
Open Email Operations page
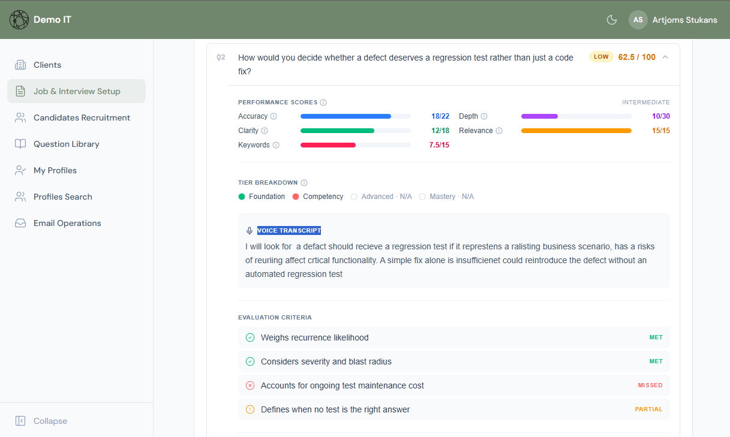[x=77, y=223]
